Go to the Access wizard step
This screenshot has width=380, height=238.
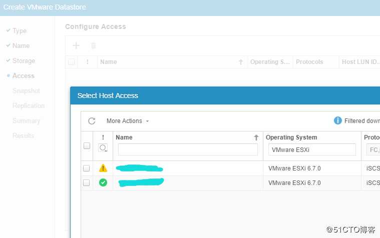tap(23, 76)
